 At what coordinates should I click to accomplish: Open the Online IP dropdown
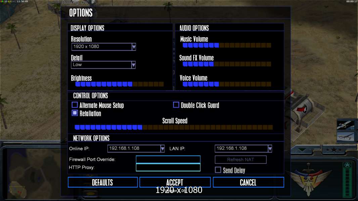click(162, 149)
